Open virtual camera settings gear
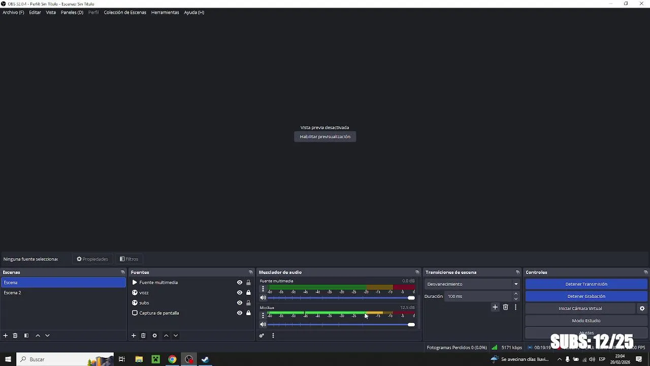Screen dimensions: 650x366 tap(642, 309)
